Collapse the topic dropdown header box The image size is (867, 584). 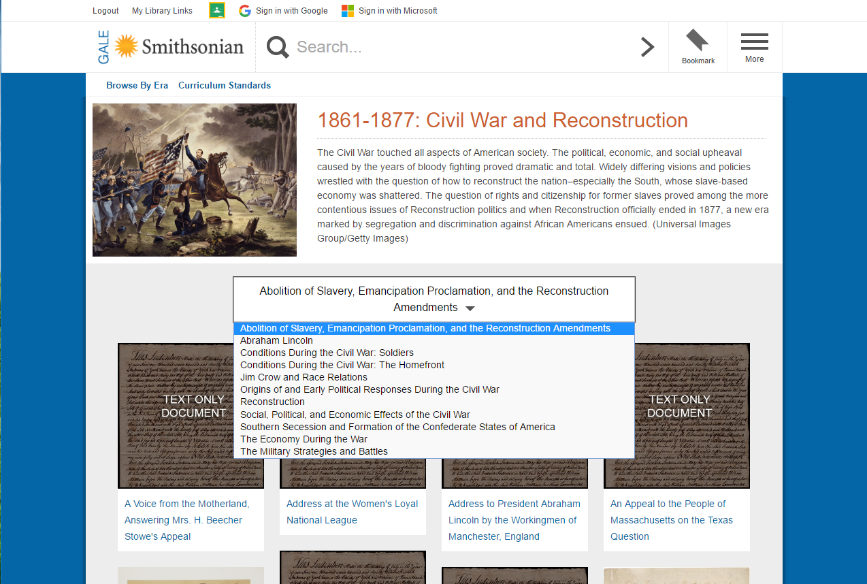[x=434, y=299]
